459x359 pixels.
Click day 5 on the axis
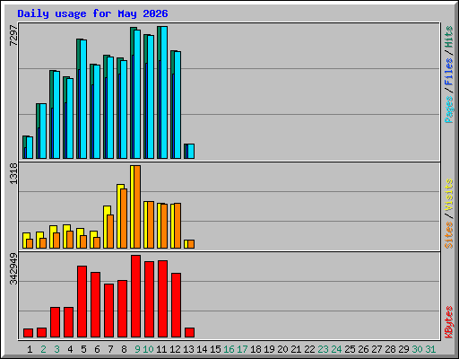(x=83, y=349)
